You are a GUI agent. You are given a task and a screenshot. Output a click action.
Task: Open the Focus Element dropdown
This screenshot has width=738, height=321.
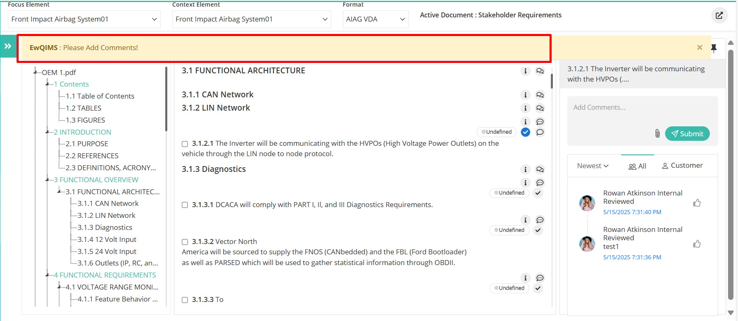84,19
